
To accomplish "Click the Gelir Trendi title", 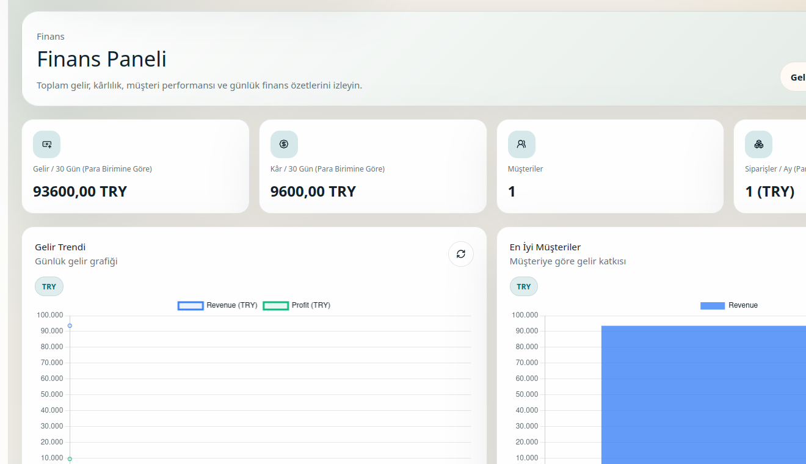I will coord(60,247).
